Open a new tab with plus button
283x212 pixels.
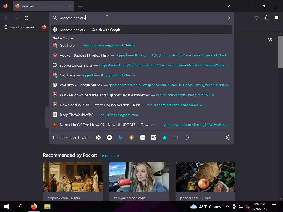click(x=80, y=6)
